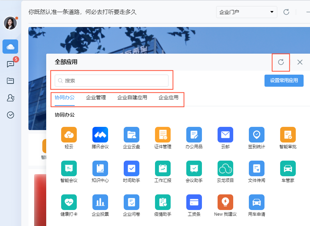This screenshot has width=310, height=226.
Task: Select the 企业自建应用 tab
Action: [x=132, y=97]
